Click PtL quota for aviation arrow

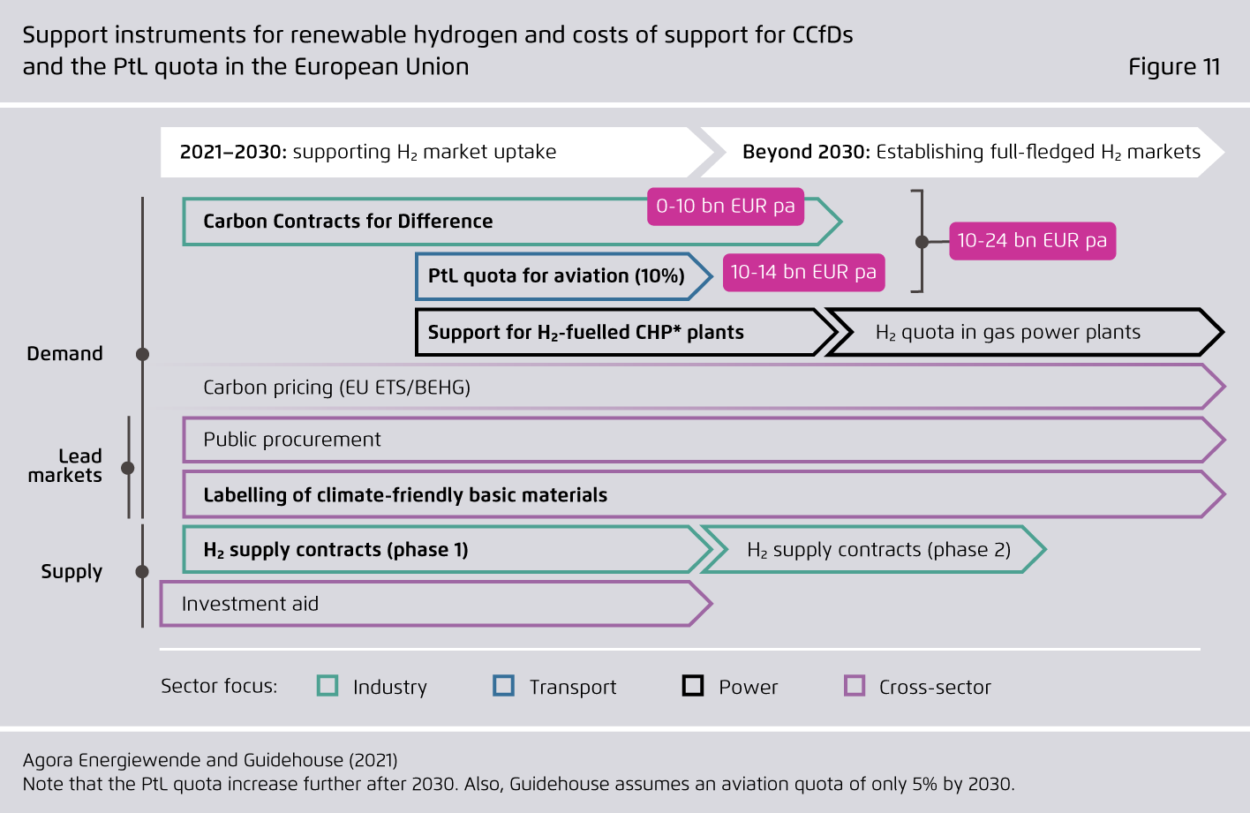coord(563,276)
